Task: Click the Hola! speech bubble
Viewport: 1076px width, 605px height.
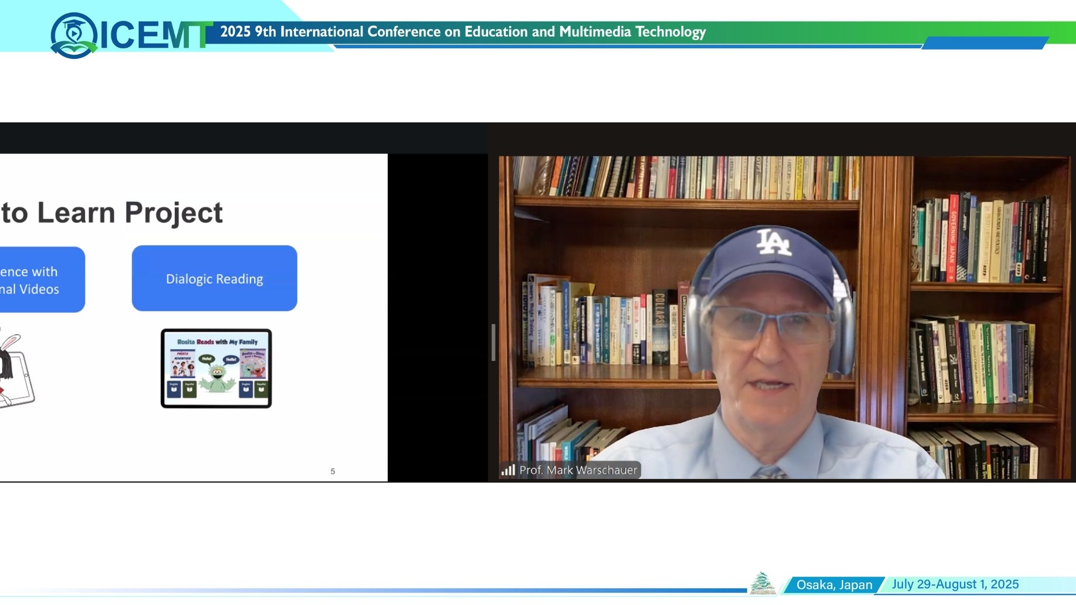Action: coord(206,359)
